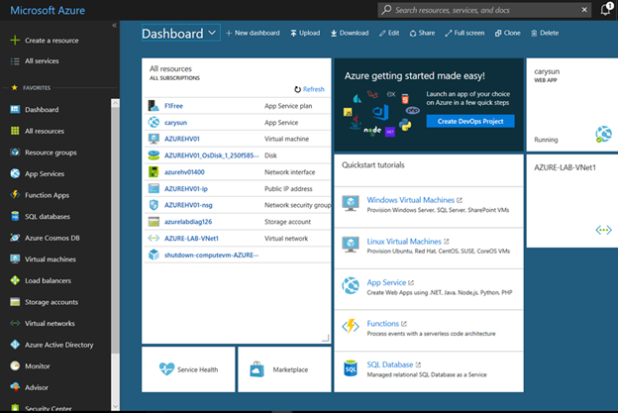The image size is (618, 413).
Task: Click the sidebar scrollbar down arrow
Action: pyautogui.click(x=115, y=406)
